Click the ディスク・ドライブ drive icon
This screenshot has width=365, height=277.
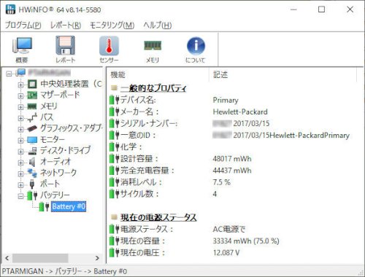pos(32,151)
